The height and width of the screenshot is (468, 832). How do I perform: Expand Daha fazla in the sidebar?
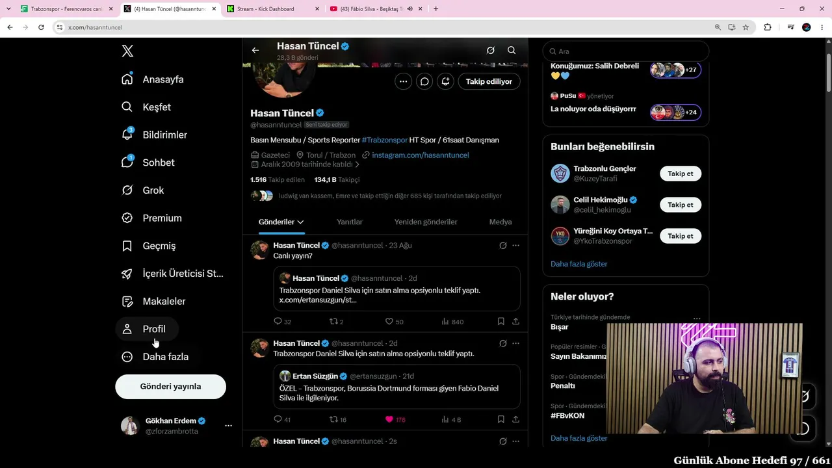(x=156, y=357)
